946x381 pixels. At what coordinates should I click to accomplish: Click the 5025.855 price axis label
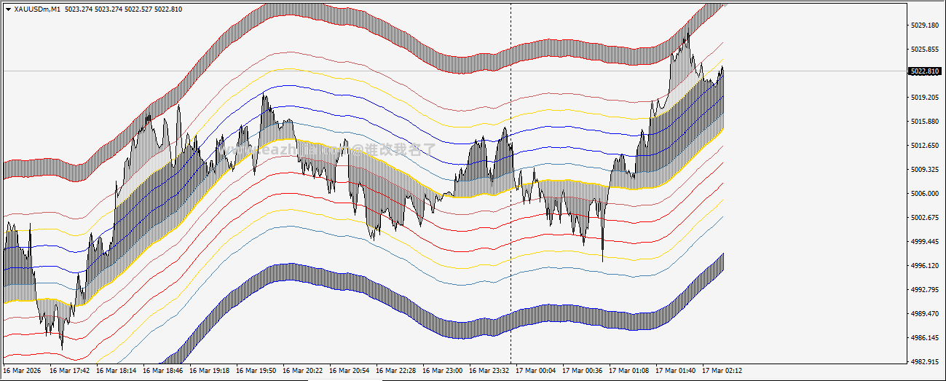923,50
